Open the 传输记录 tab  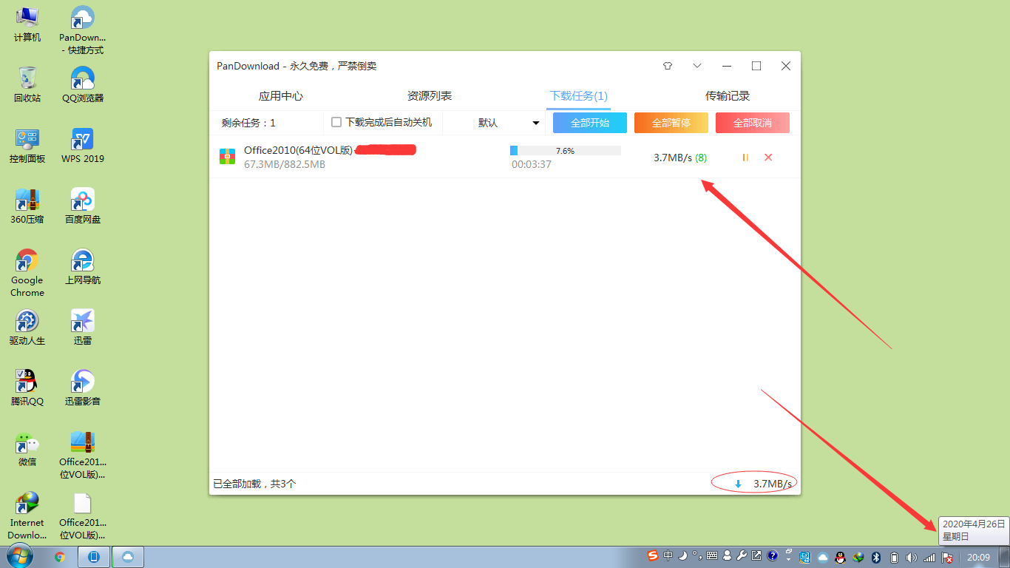coord(728,96)
